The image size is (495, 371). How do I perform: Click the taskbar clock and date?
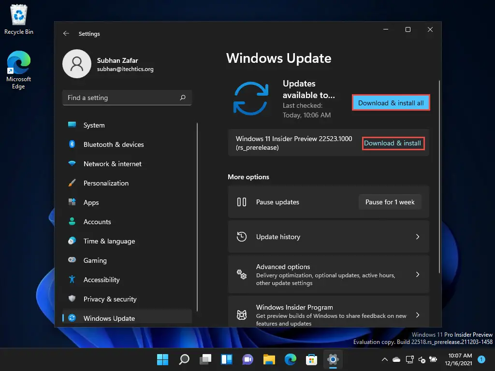(458, 359)
